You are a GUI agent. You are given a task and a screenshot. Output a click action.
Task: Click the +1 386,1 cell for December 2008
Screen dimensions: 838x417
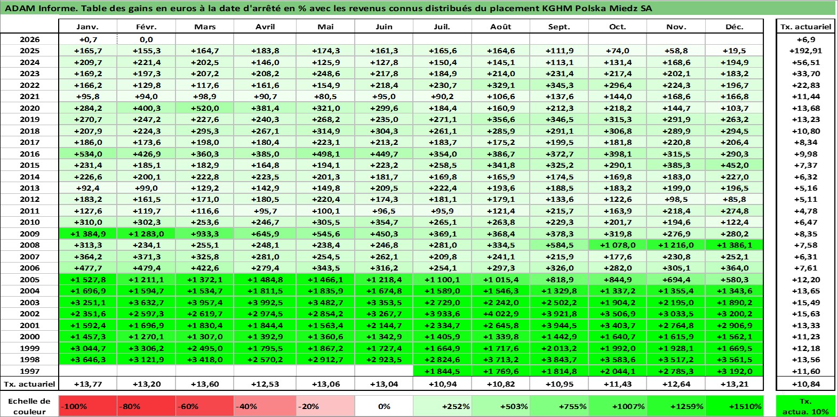(x=735, y=245)
